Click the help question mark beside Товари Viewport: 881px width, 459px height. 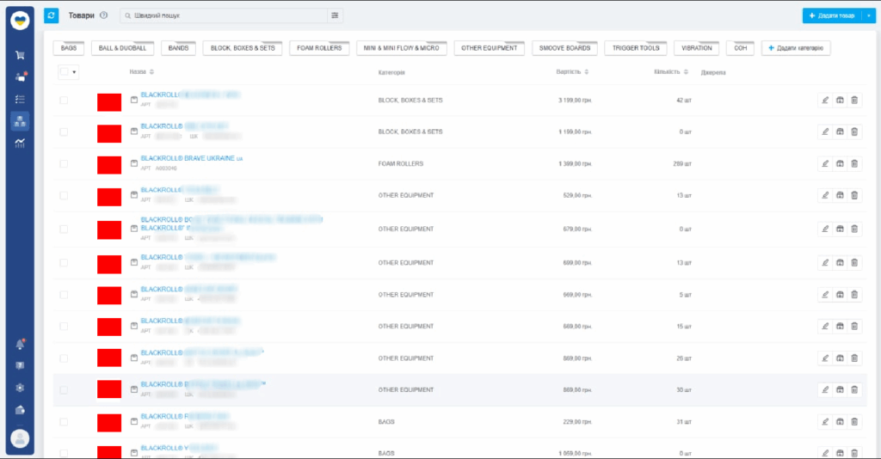click(x=104, y=15)
